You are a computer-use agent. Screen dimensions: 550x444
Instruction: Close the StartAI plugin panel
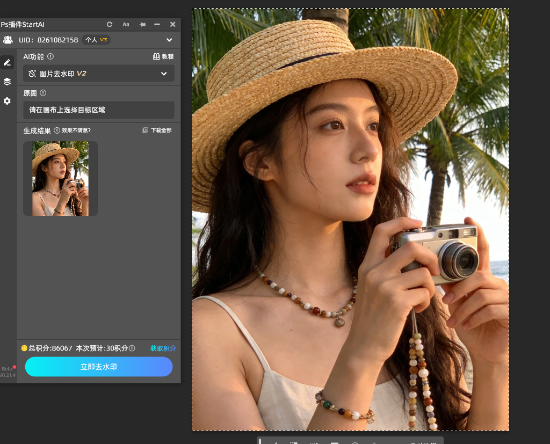click(172, 24)
